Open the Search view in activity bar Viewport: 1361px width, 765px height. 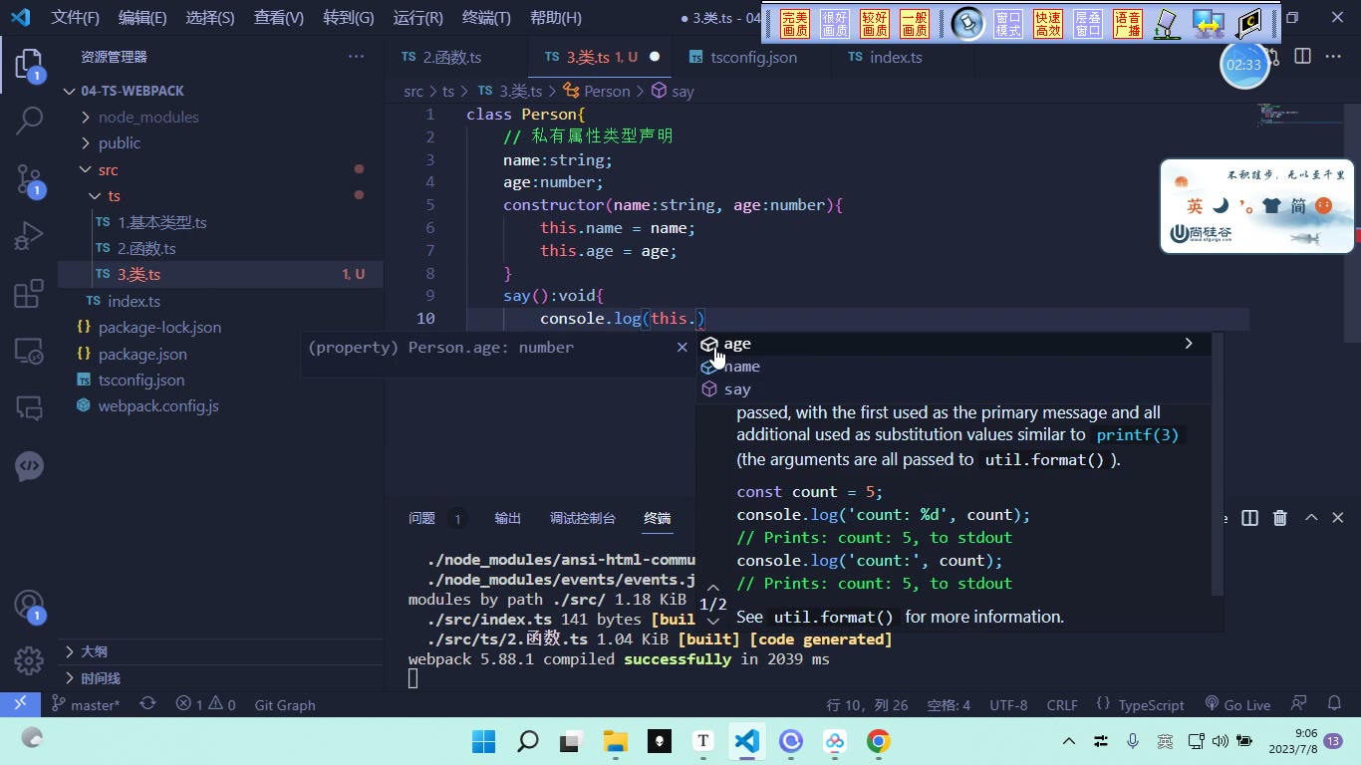click(29, 122)
